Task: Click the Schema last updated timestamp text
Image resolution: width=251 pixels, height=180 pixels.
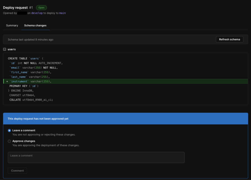Action: [x=30, y=39]
